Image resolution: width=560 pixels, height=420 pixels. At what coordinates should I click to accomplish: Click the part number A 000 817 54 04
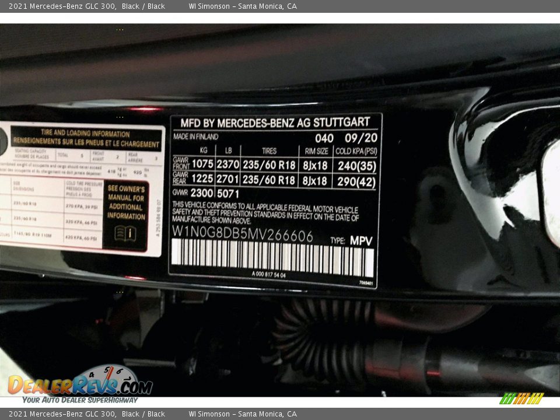pos(268,274)
